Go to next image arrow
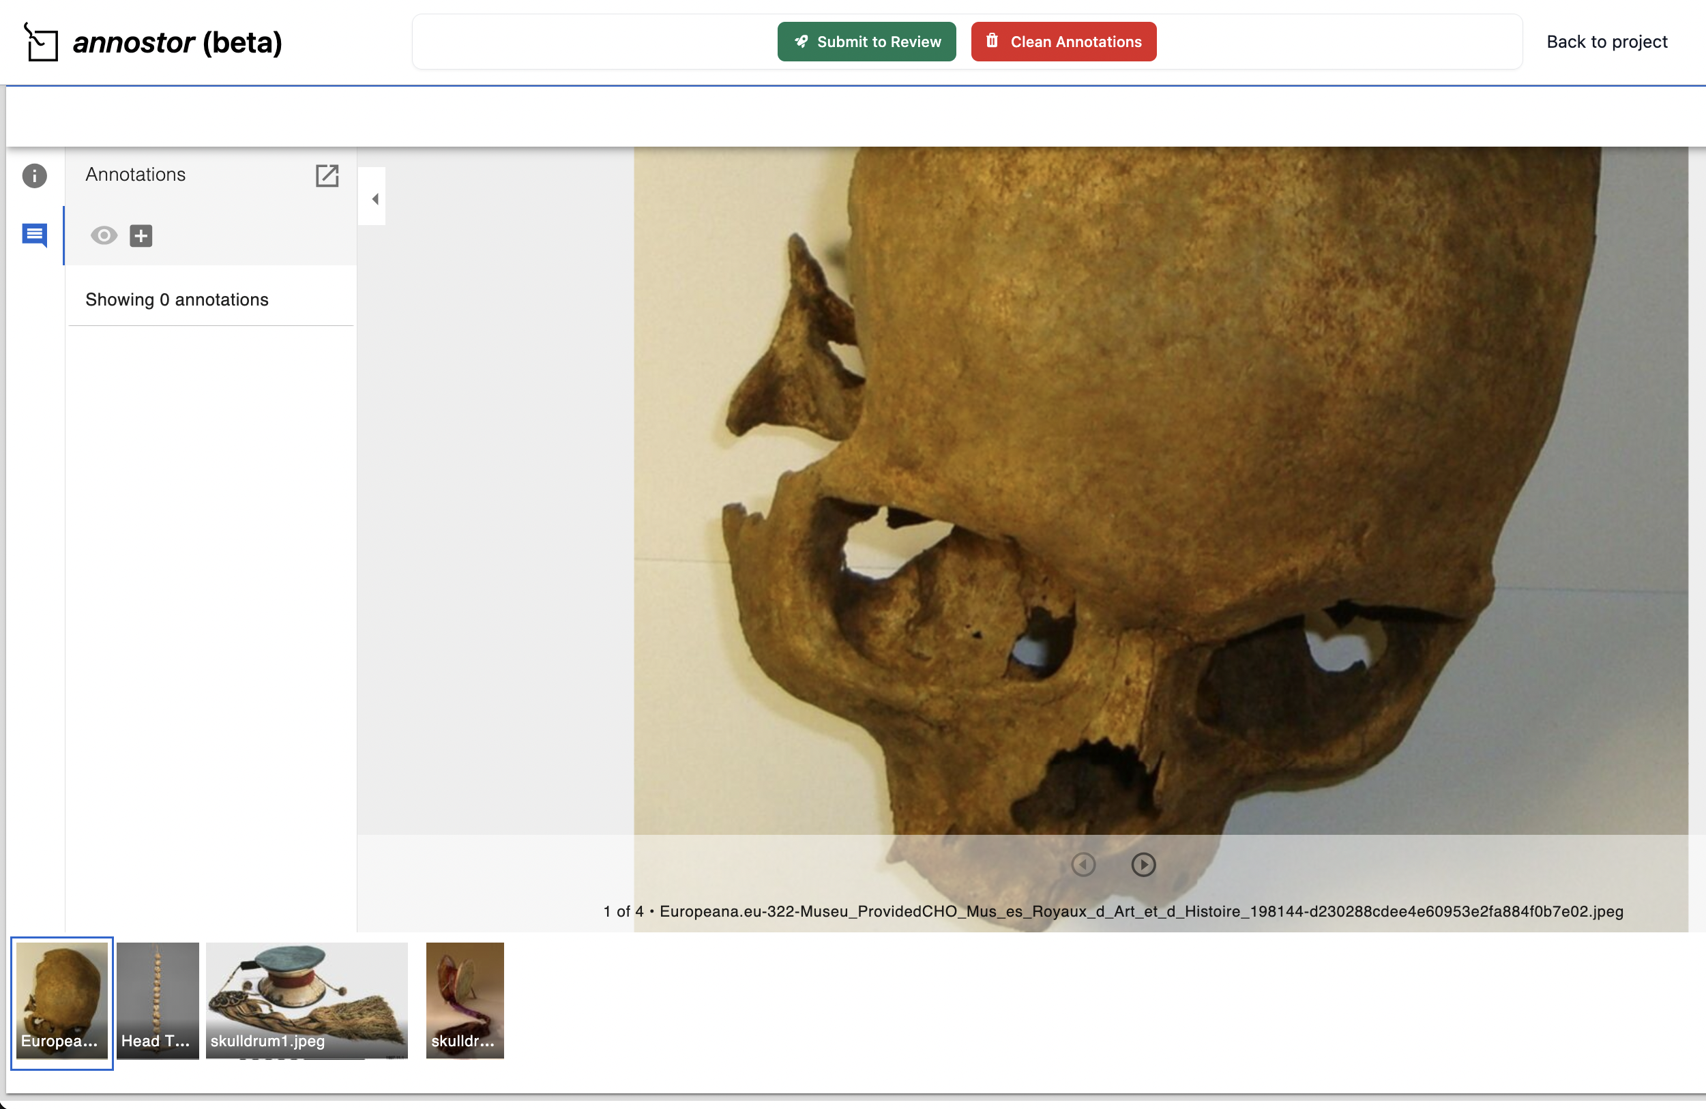This screenshot has height=1109, width=1706. coord(1143,865)
